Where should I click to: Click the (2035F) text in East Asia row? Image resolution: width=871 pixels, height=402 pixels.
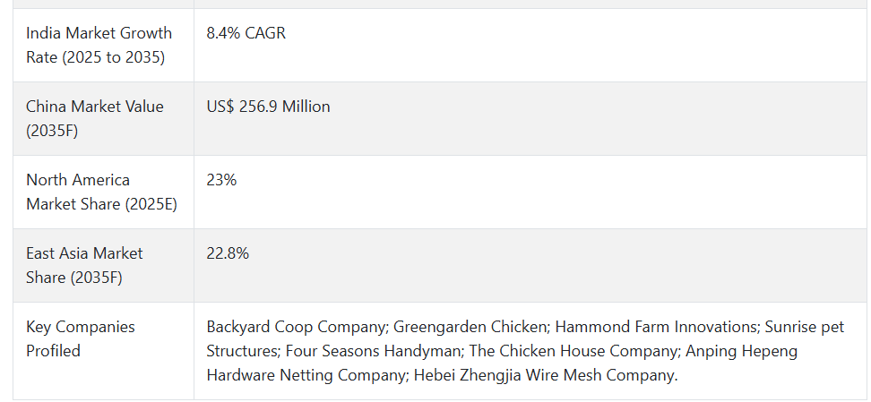97,278
